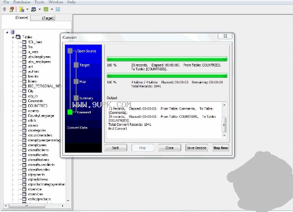The width and height of the screenshot is (293, 212).
Task: Click the green Convert wizard step square
Action: point(70,112)
